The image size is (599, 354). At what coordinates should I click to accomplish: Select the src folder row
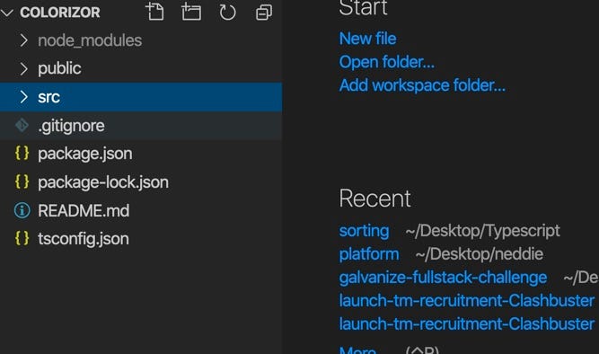[x=141, y=97]
